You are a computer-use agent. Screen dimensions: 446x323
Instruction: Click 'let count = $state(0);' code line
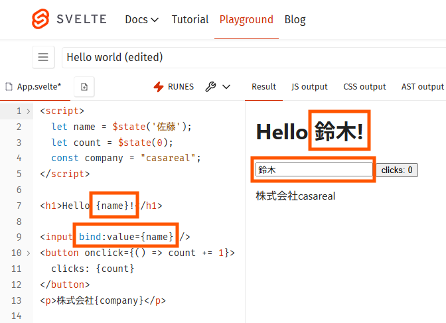click(112, 143)
